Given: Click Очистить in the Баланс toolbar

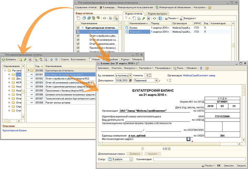Looking at the screenshot, I should click(116, 68).
